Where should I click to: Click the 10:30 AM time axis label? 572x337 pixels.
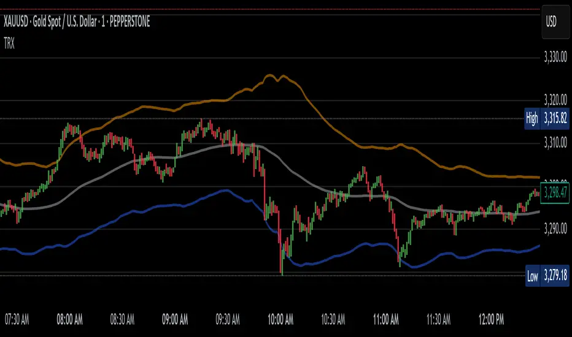click(333, 320)
